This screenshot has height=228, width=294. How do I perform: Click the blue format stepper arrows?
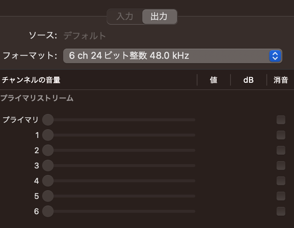coord(275,56)
